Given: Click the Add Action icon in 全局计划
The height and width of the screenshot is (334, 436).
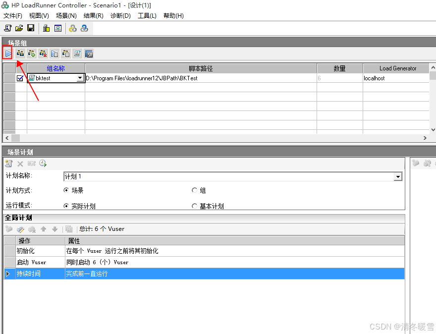Looking at the screenshot, I should pos(9,229).
